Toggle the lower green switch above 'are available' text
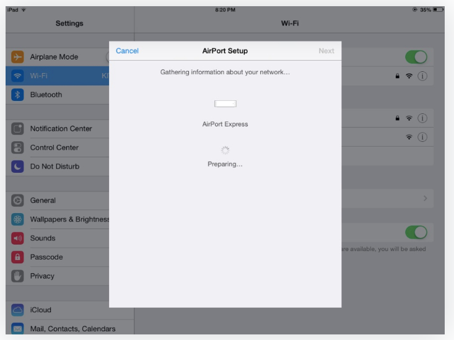Screen dimensions: 454x340 tap(416, 232)
